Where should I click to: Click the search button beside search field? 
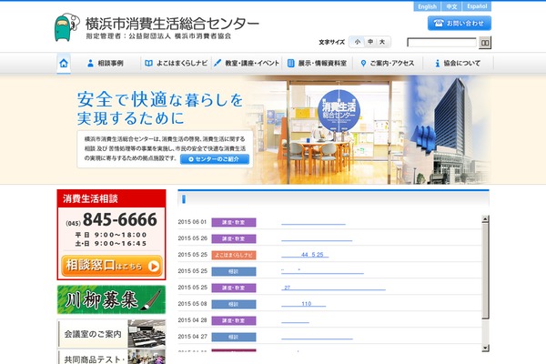pos(485,43)
